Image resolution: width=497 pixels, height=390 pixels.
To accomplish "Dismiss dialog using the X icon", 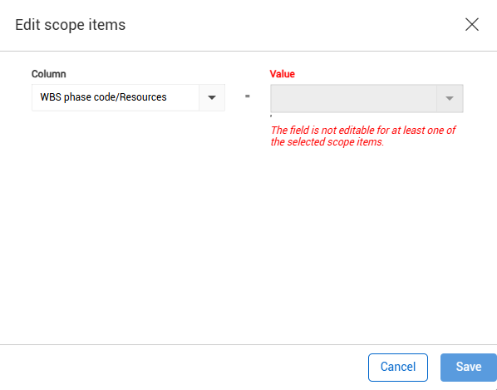I will pos(471,24).
